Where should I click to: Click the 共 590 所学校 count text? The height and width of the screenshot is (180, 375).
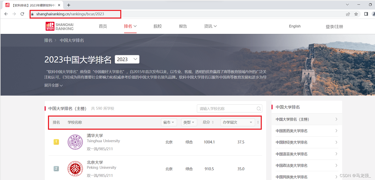[x=103, y=108]
